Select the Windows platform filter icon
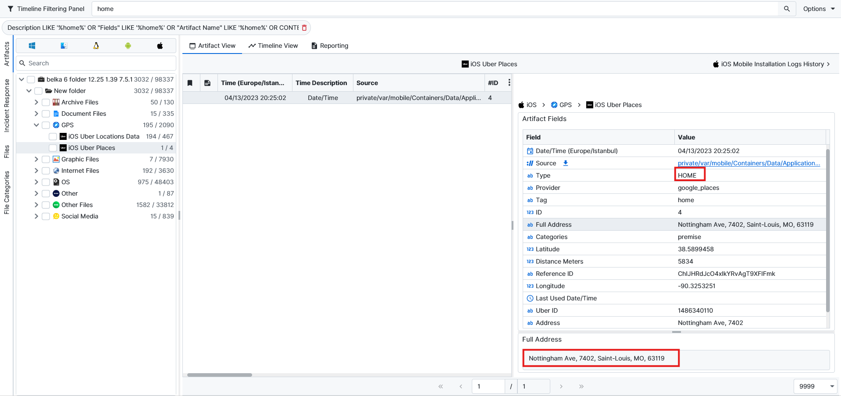Viewport: 841px width, 396px height. point(32,46)
